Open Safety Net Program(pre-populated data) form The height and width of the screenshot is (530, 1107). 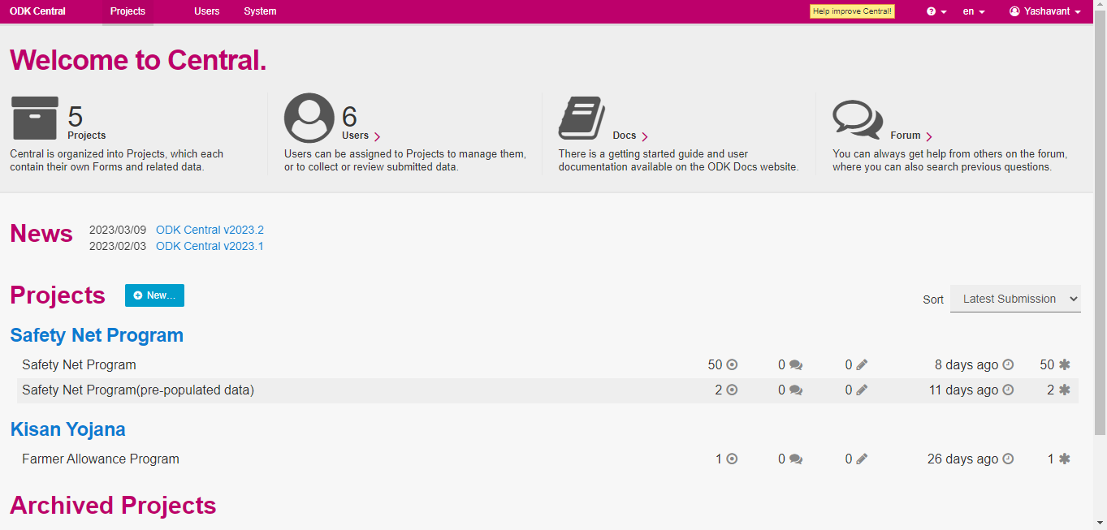138,390
